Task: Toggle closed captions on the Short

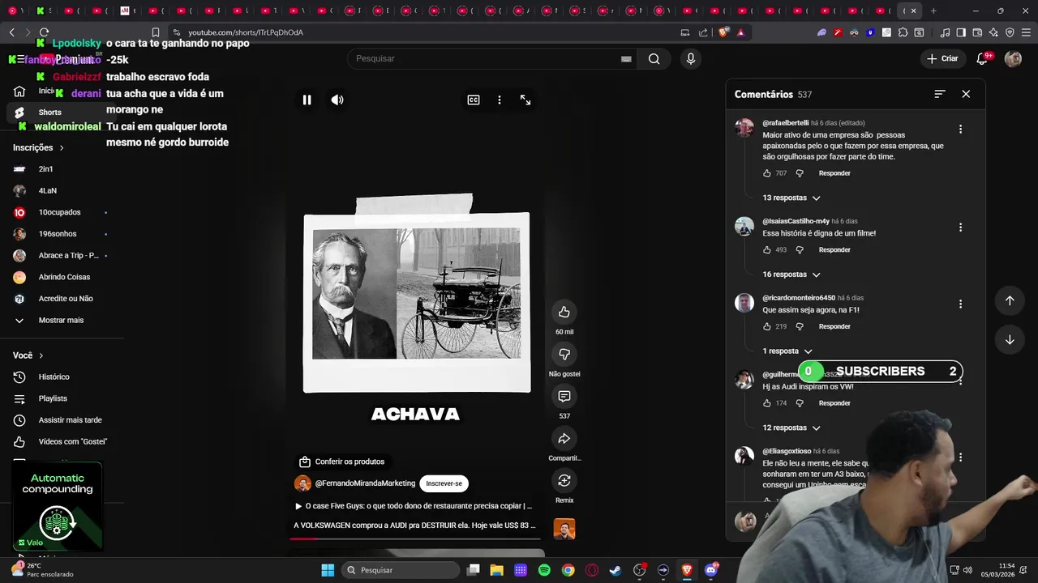Action: coord(474,100)
